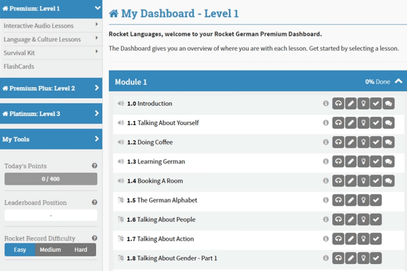407x271 pixels.
Task: Open lesson 1.6 Talking About People
Action: [x=162, y=219]
